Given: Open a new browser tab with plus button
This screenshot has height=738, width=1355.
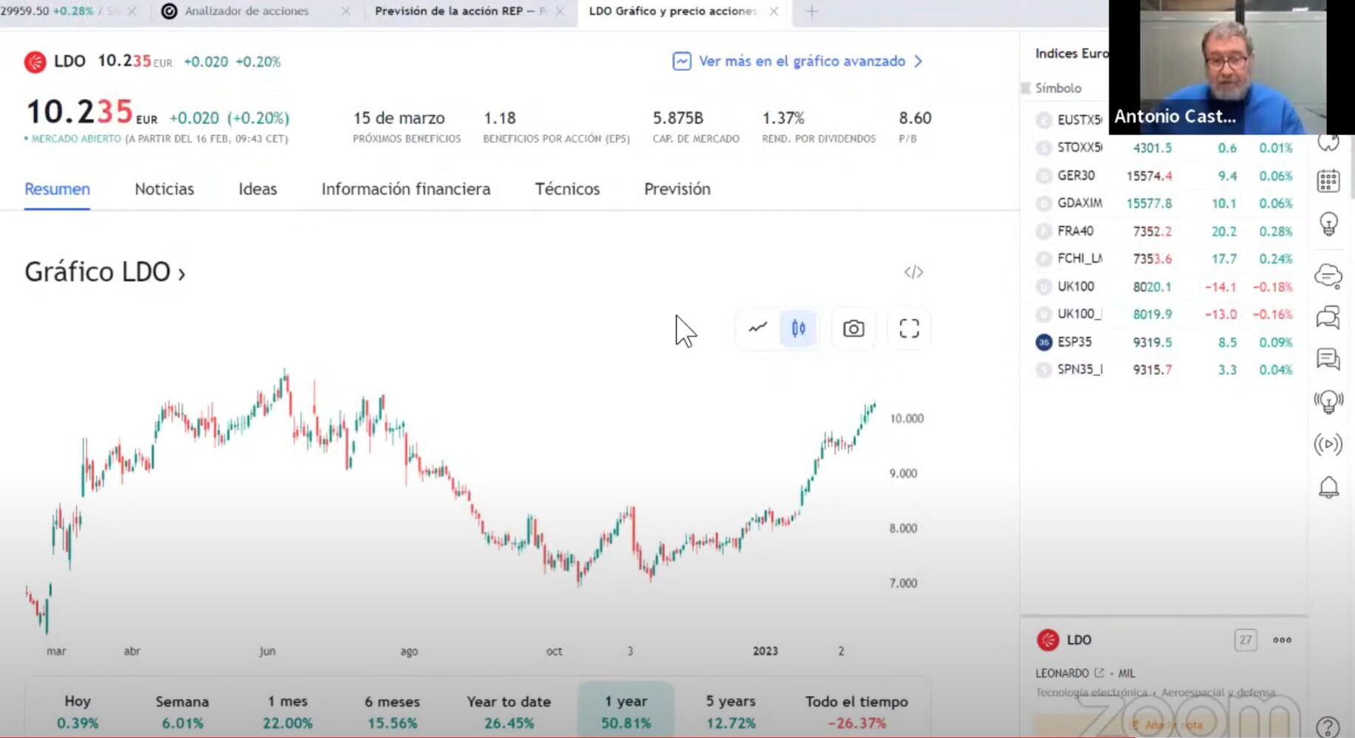Looking at the screenshot, I should tap(812, 11).
